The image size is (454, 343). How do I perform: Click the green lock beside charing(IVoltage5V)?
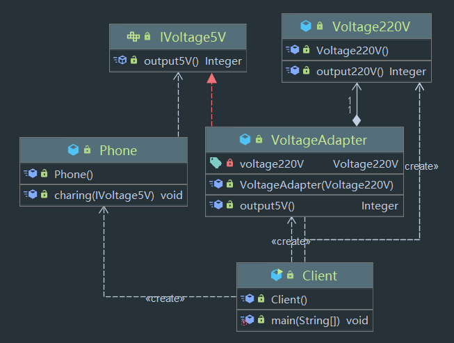(x=44, y=194)
